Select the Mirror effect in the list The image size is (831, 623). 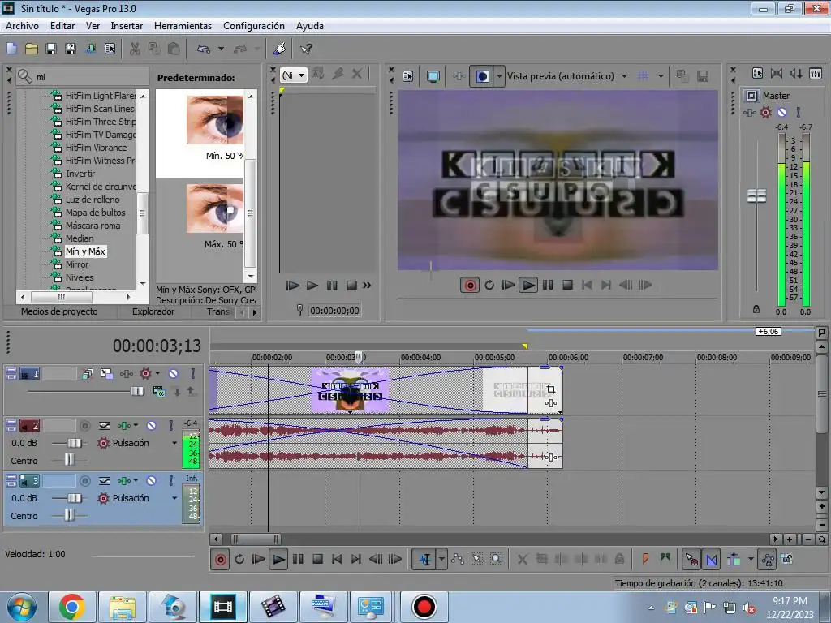(77, 264)
